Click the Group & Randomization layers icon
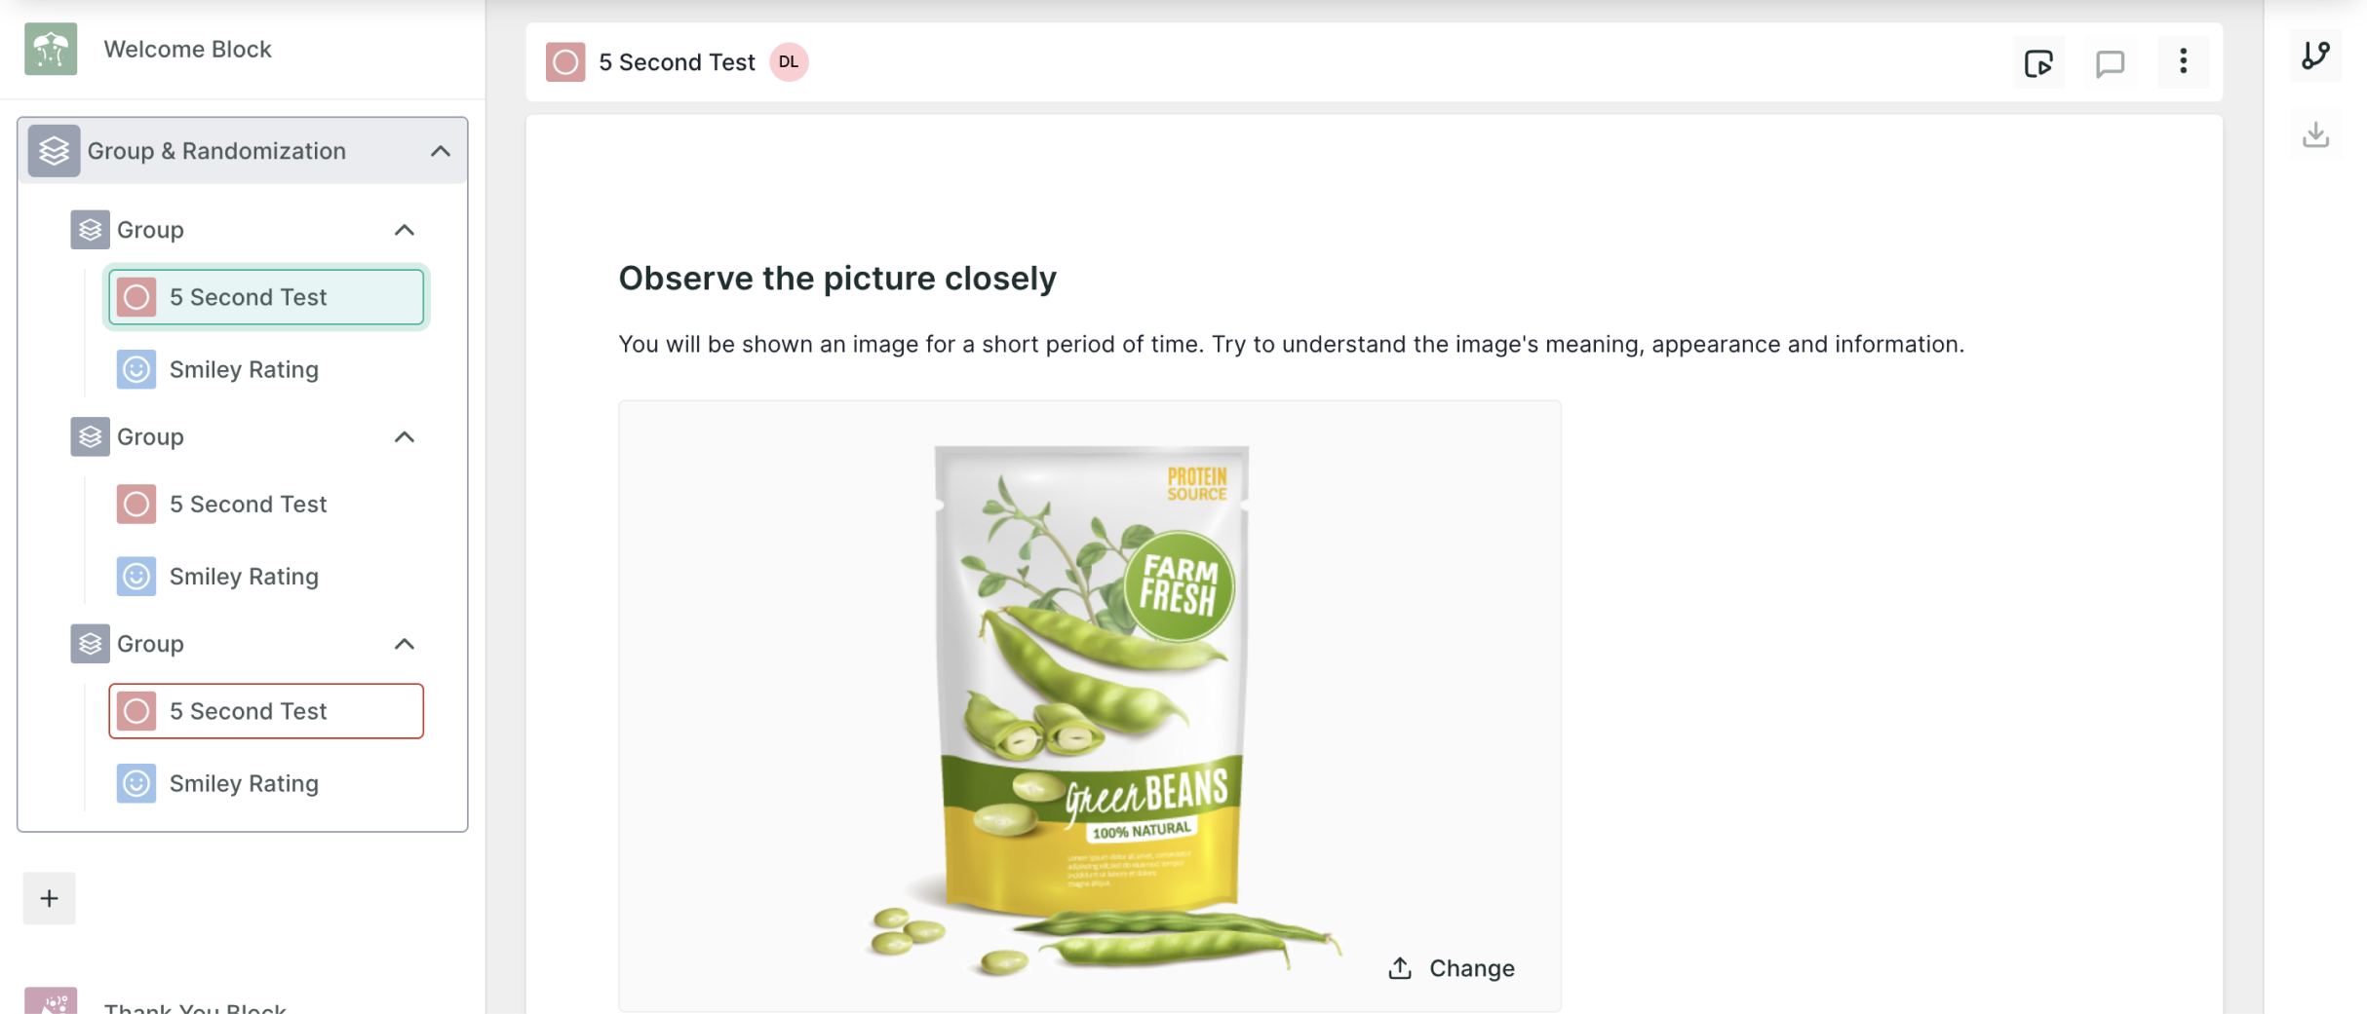The image size is (2367, 1014). pos(54,151)
